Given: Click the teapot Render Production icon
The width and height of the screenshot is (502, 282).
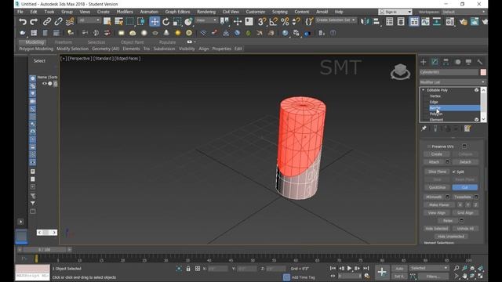Looking at the screenshot, I should click(485, 21).
